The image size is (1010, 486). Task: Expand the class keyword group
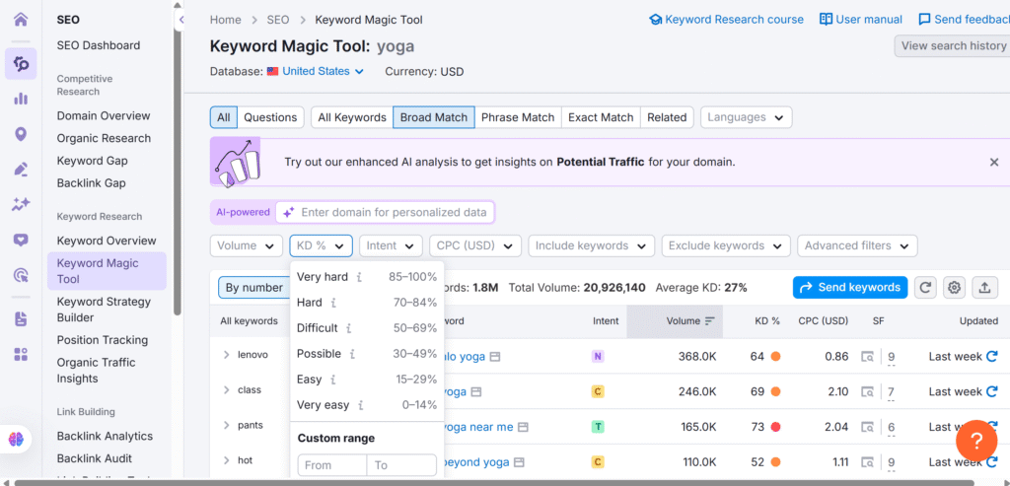click(x=226, y=390)
